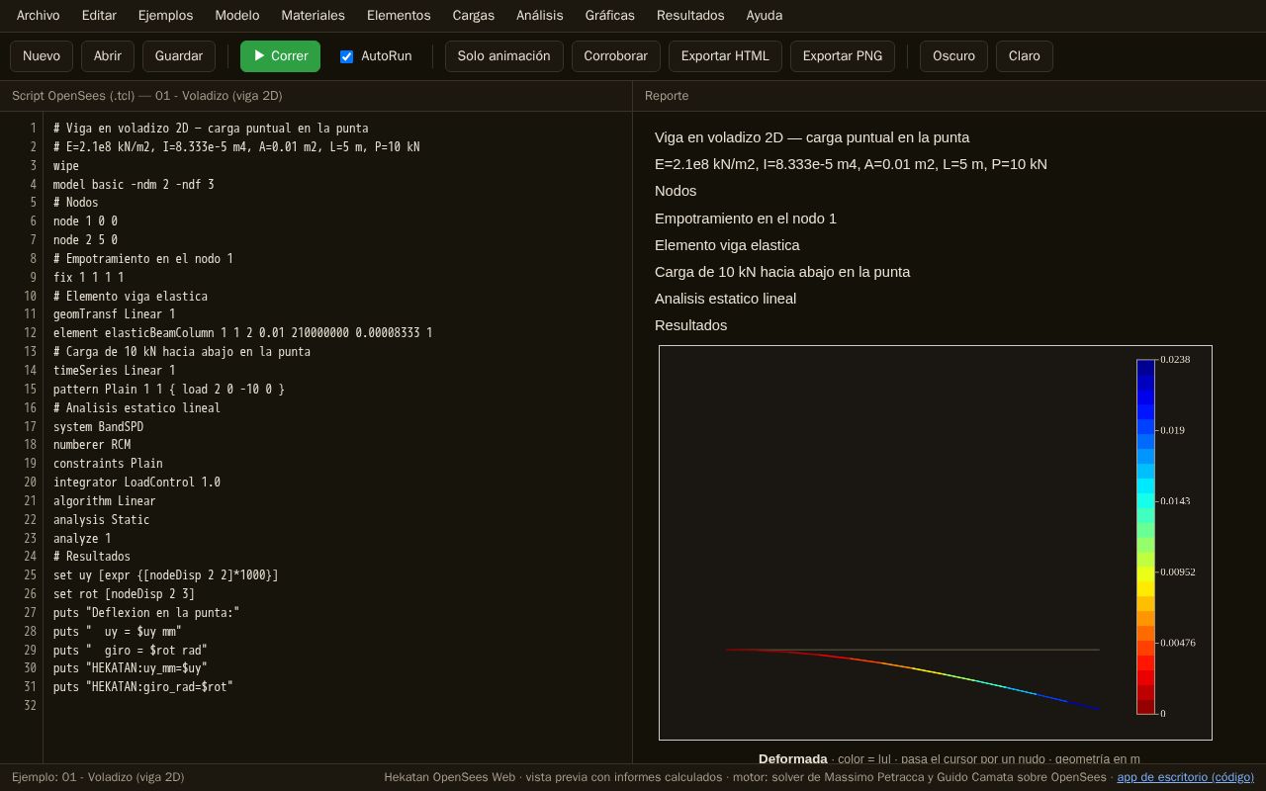Open the Gráficas menu
Viewport: 1266px width, 791px height.
tap(609, 15)
